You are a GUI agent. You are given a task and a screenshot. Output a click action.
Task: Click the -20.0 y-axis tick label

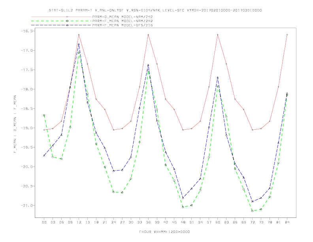(26, 166)
